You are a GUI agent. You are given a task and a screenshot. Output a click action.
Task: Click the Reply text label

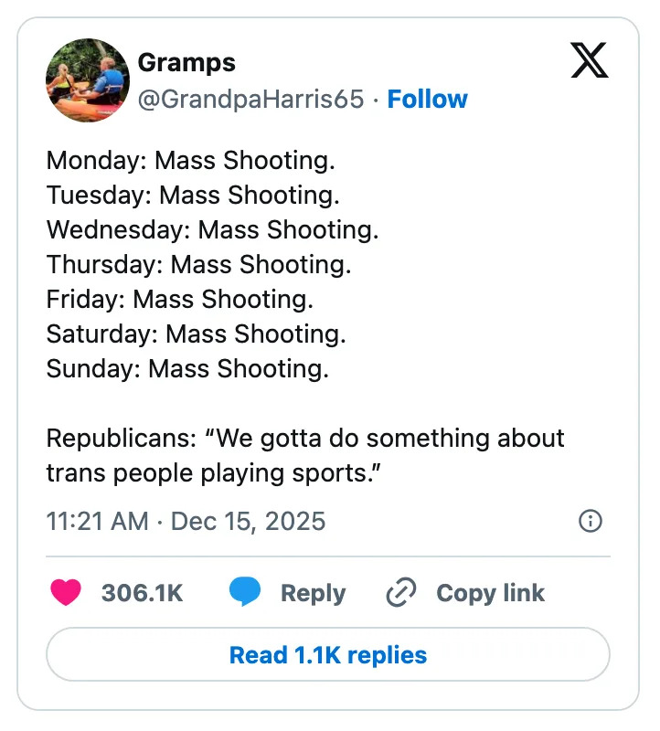point(313,593)
